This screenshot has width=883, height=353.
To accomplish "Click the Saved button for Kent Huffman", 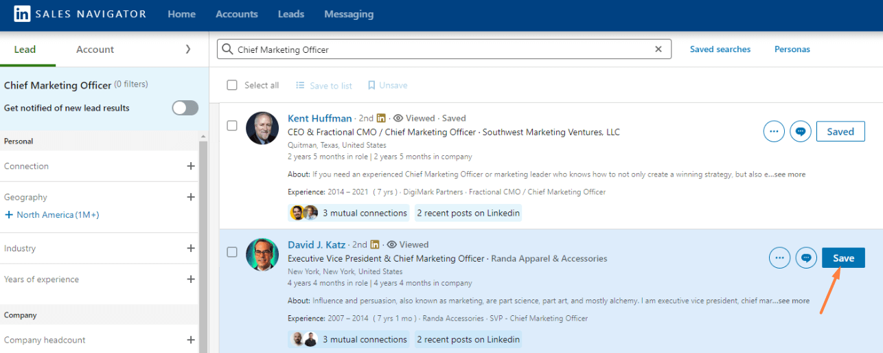I will click(x=840, y=132).
